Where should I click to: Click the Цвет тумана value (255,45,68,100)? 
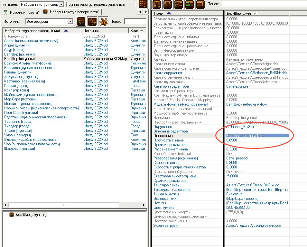coord(238,208)
